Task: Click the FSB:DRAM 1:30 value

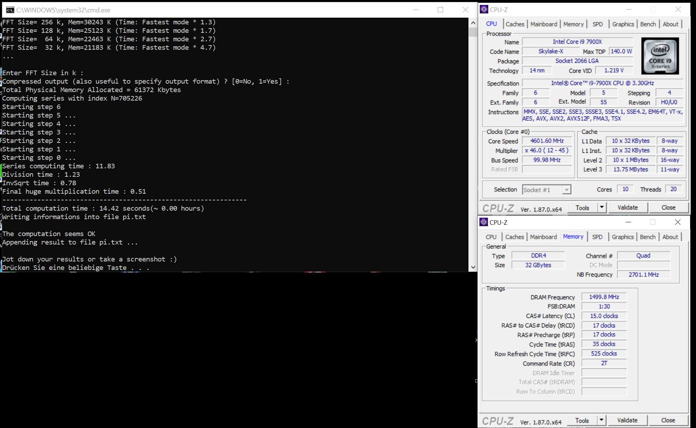Action: click(604, 306)
